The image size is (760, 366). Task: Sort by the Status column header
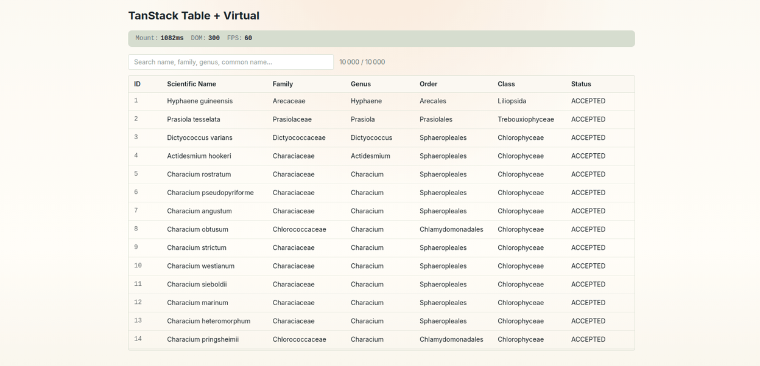(x=581, y=84)
